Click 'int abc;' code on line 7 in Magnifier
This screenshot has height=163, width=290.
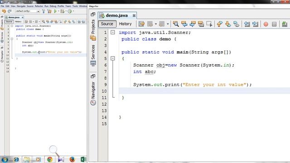(x=145, y=72)
